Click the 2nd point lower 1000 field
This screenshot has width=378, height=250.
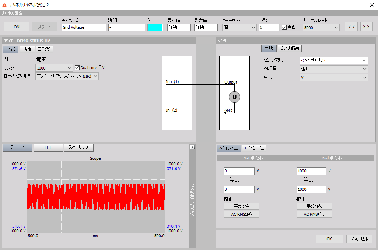tap(311, 189)
